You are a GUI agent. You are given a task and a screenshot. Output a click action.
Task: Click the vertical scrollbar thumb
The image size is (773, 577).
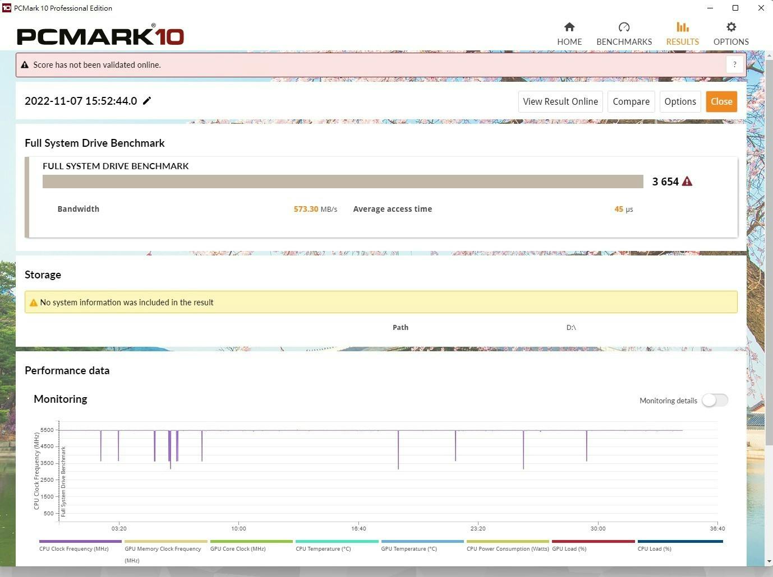pyautogui.click(x=769, y=252)
